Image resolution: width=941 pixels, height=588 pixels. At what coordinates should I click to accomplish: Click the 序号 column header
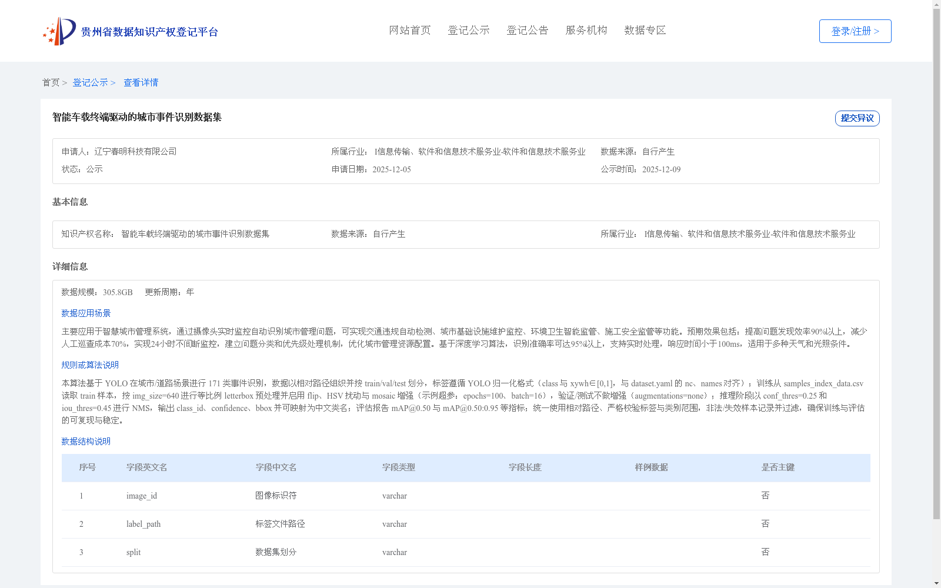click(88, 467)
